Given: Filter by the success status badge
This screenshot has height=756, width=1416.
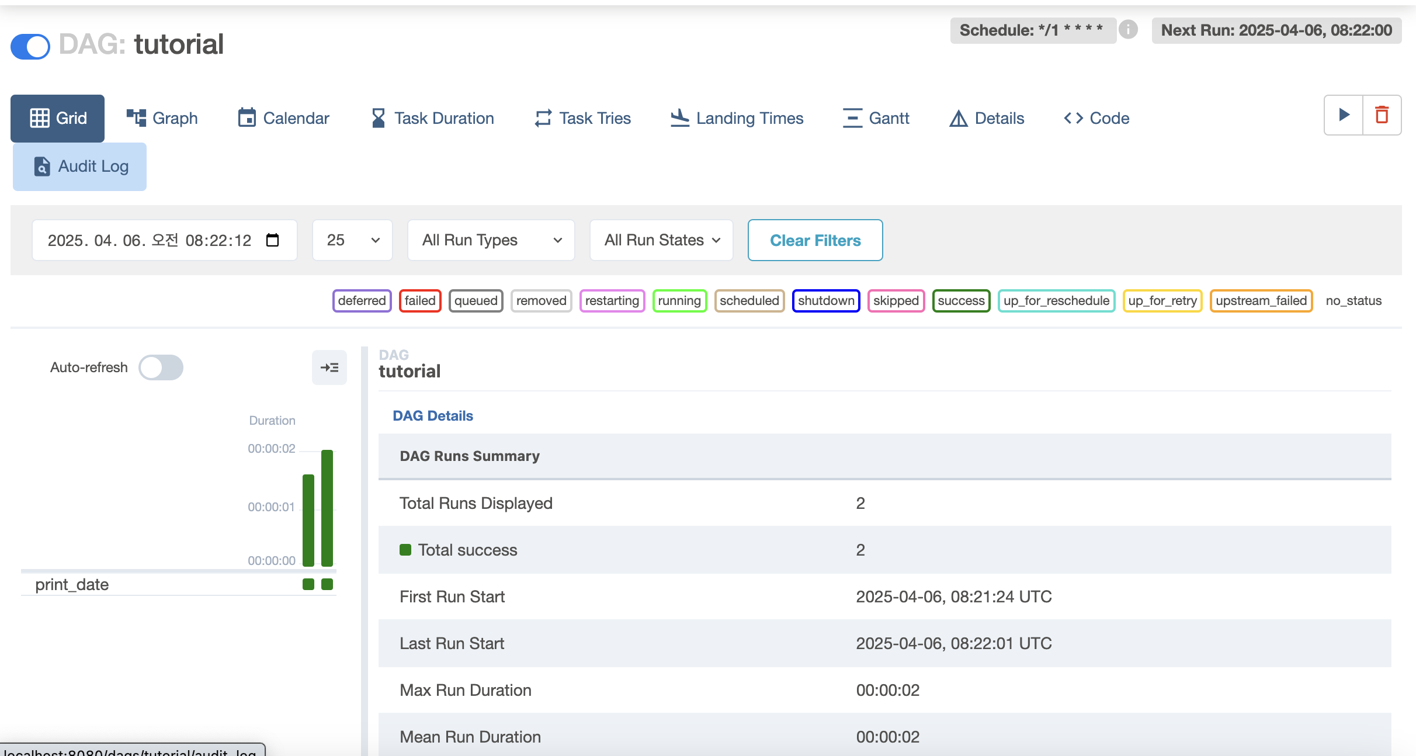Looking at the screenshot, I should click(x=961, y=301).
